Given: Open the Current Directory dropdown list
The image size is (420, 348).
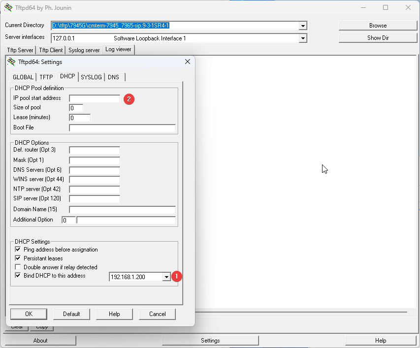Looking at the screenshot, I should click(x=303, y=26).
